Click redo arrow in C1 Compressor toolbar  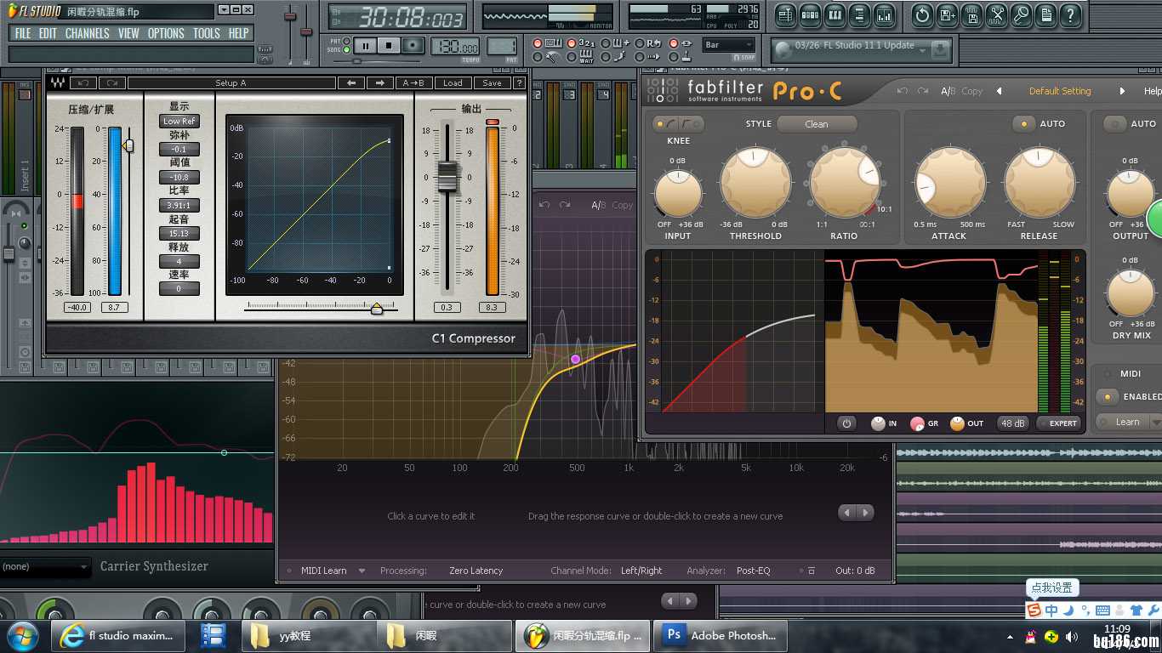point(111,83)
